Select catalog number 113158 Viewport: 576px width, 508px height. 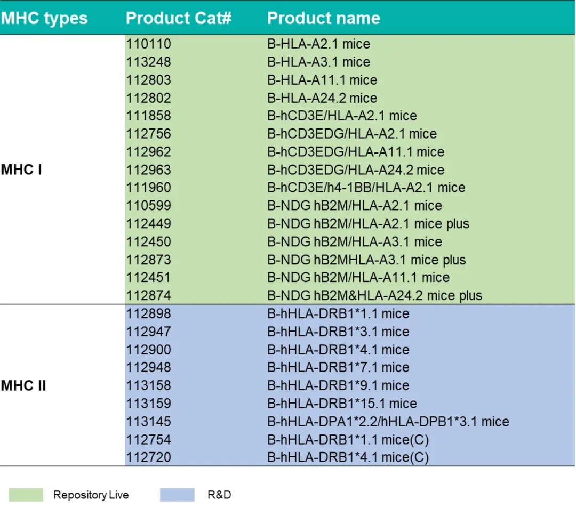[149, 385]
